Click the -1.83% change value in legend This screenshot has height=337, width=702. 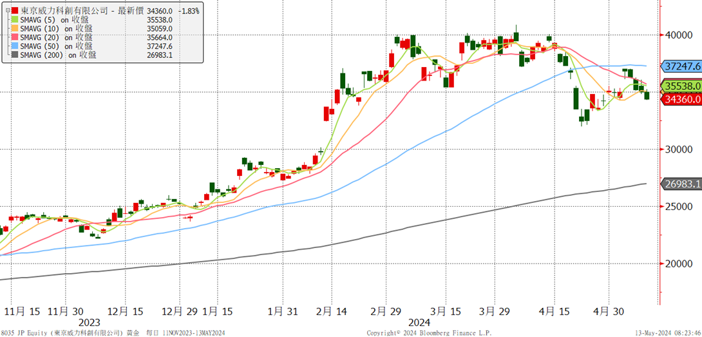[188, 10]
